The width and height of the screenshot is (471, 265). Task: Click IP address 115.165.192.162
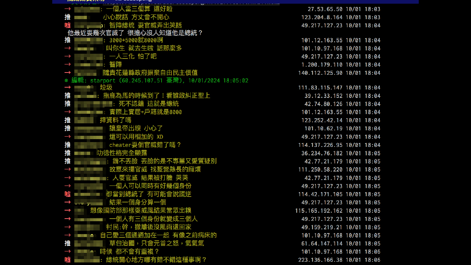[x=319, y=211]
